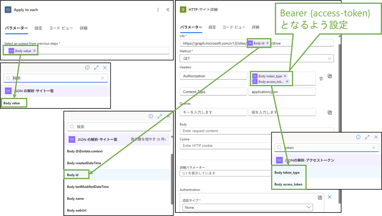Open the Method dropdown showing GET
Image resolution: width=382 pixels, height=216 pixels.
click(257, 59)
